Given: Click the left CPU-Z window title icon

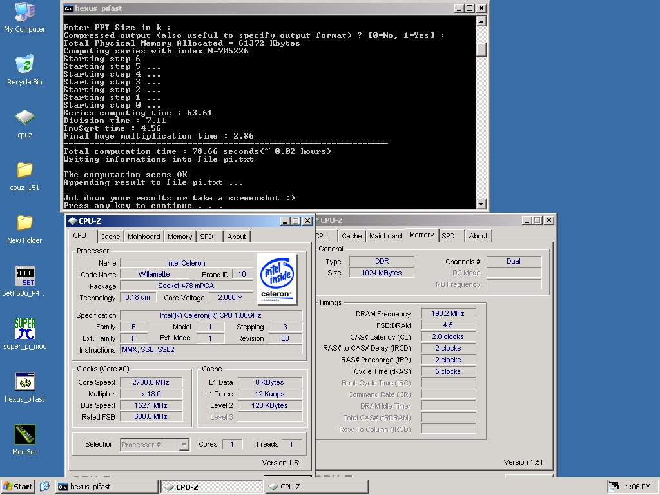Looking at the screenshot, I should [x=72, y=221].
